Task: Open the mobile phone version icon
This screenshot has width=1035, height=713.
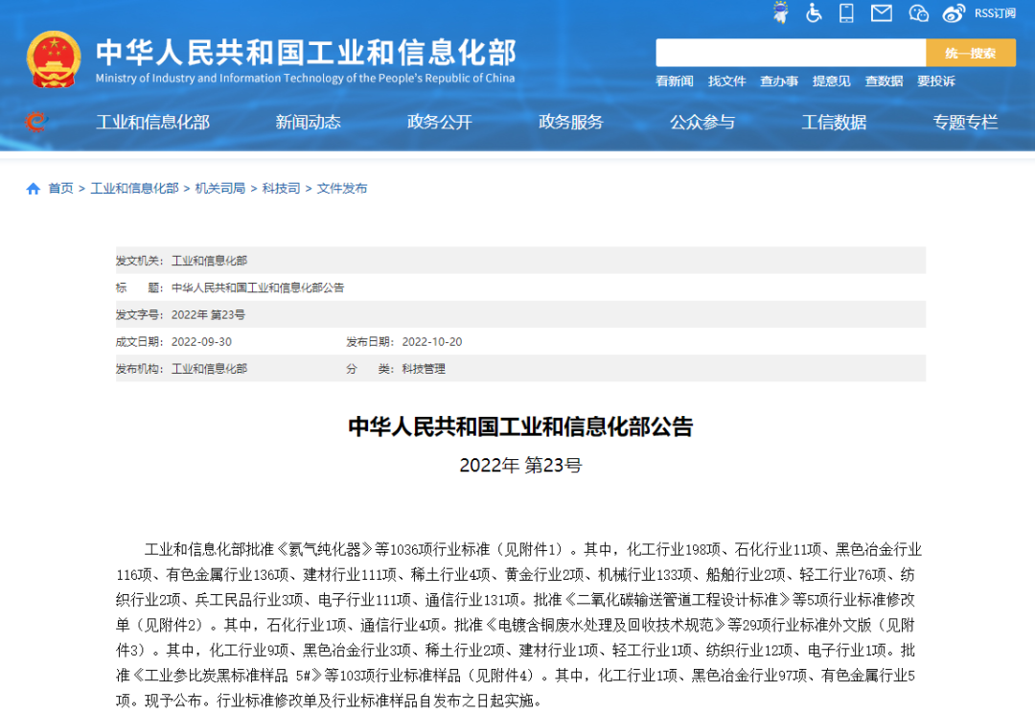Action: click(x=846, y=12)
